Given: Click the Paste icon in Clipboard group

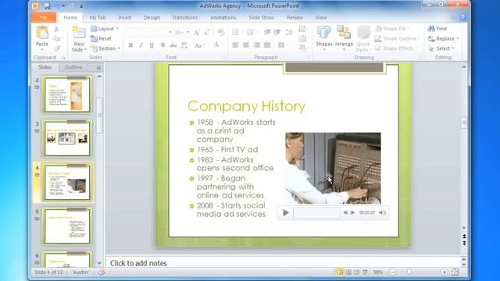Looking at the screenshot, I should click(x=41, y=33).
